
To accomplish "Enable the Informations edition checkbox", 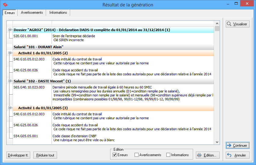I will point(168,155).
